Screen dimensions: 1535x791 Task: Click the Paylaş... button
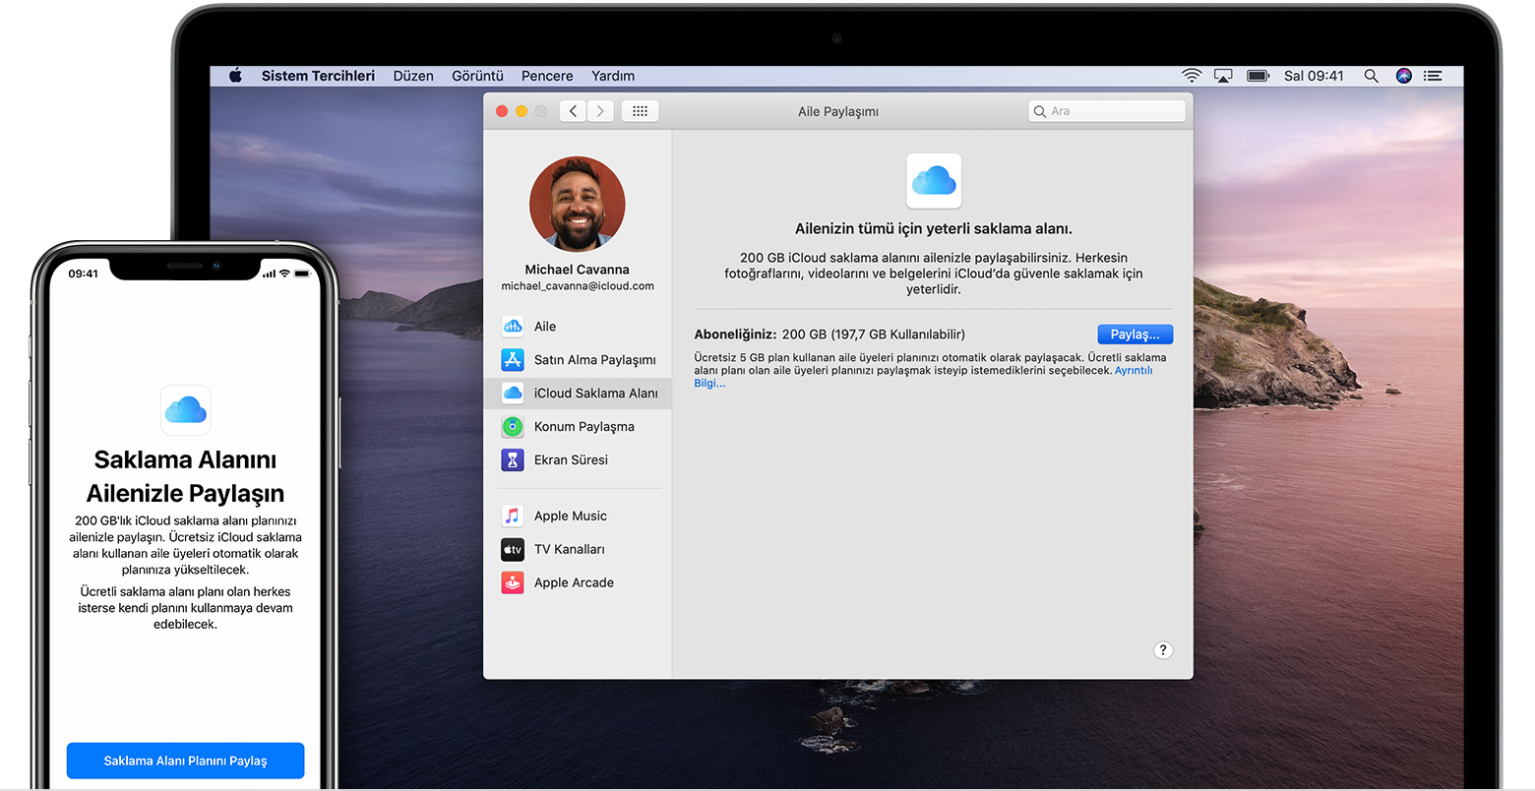tap(1135, 335)
